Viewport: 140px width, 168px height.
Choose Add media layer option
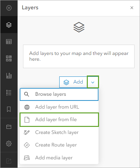click(59, 158)
